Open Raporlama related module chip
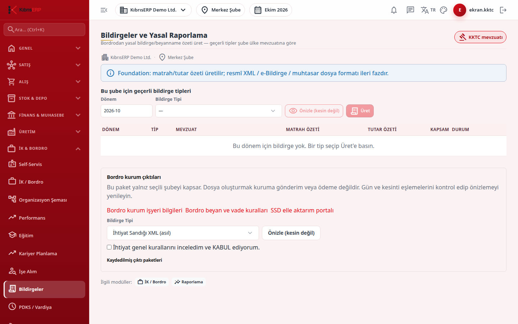This screenshot has height=324, width=518. pyautogui.click(x=189, y=282)
